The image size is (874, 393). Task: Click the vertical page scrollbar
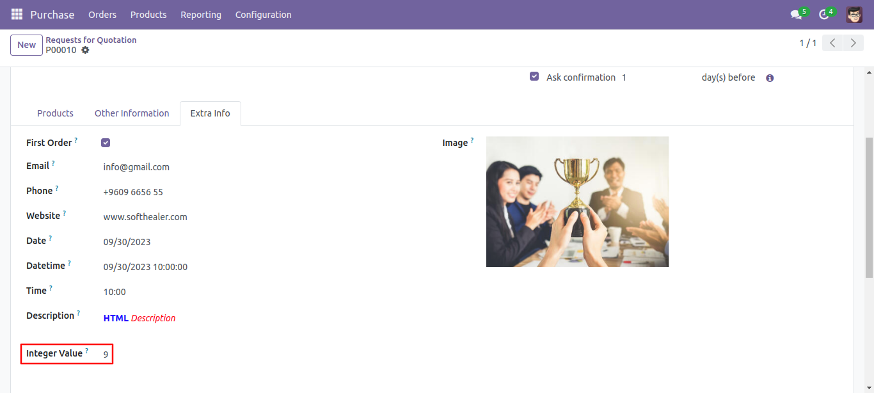click(x=869, y=207)
